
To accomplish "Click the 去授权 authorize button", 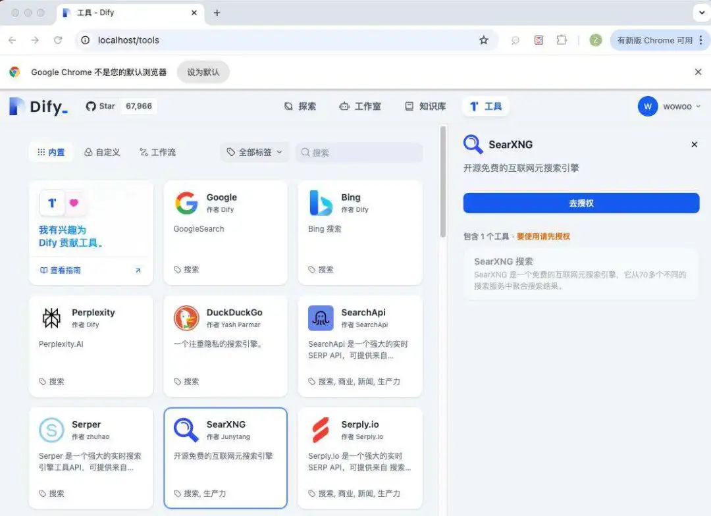I will 581,203.
